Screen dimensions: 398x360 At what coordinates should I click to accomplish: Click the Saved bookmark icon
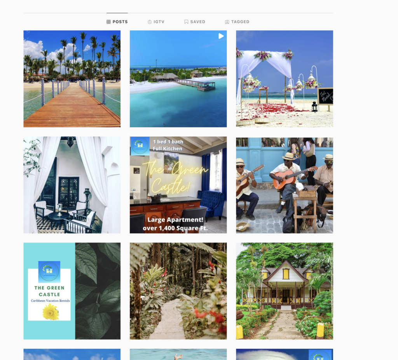186,22
